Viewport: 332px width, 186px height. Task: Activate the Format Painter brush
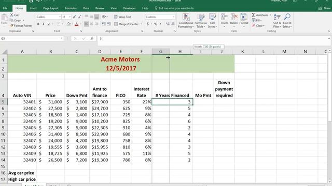[21, 26]
